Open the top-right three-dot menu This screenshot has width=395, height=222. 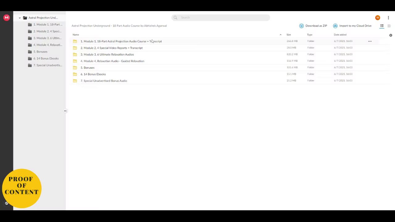388,18
